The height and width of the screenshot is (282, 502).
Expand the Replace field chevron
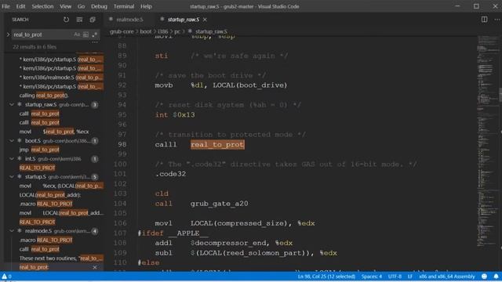tap(8, 34)
